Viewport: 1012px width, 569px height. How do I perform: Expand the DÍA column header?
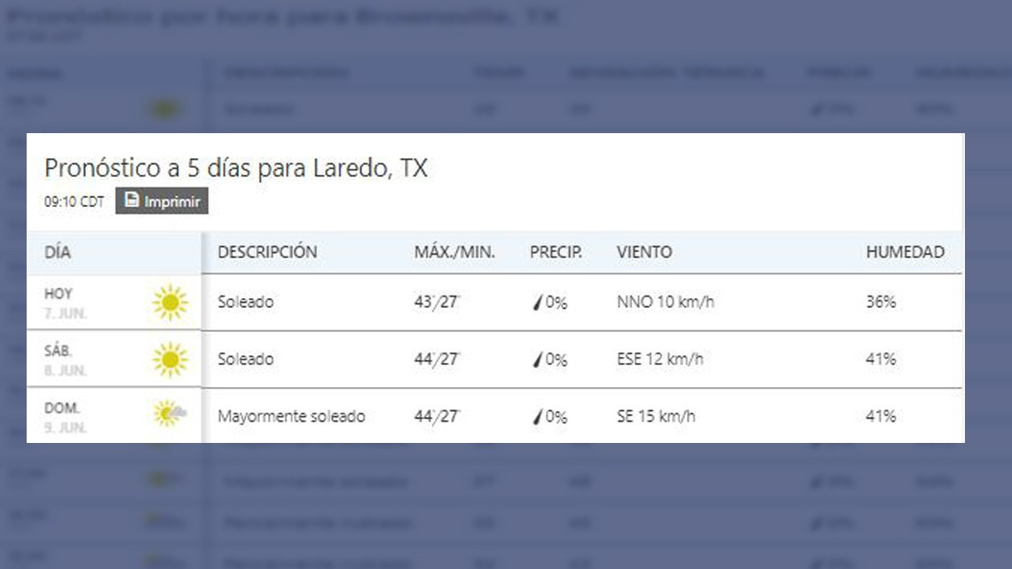62,252
